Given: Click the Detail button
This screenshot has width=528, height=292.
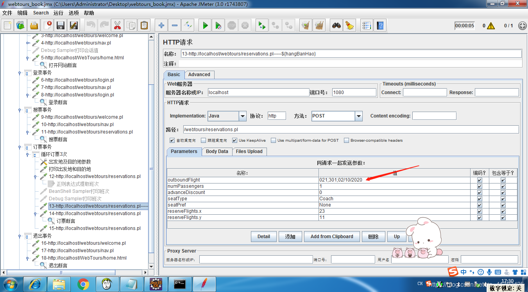Looking at the screenshot, I should (264, 237).
